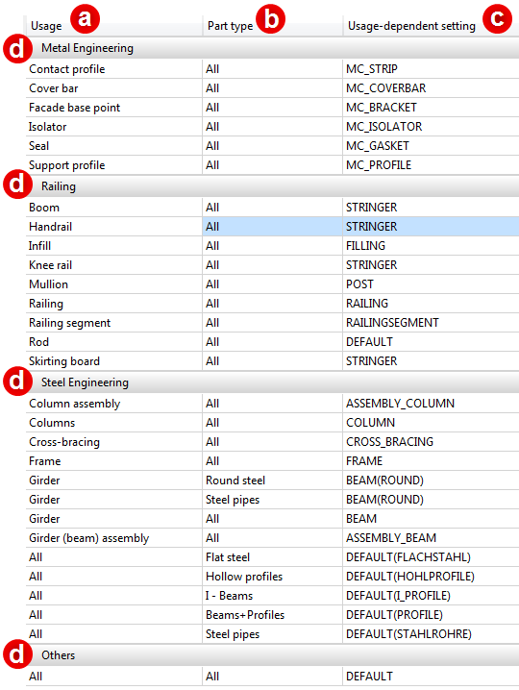Collapse the Others group header
Image resolution: width=519 pixels, height=690 pixels.
coord(273,655)
